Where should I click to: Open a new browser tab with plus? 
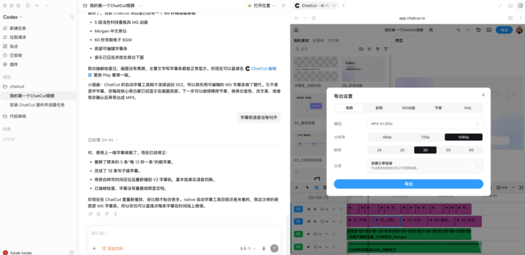(343, 6)
